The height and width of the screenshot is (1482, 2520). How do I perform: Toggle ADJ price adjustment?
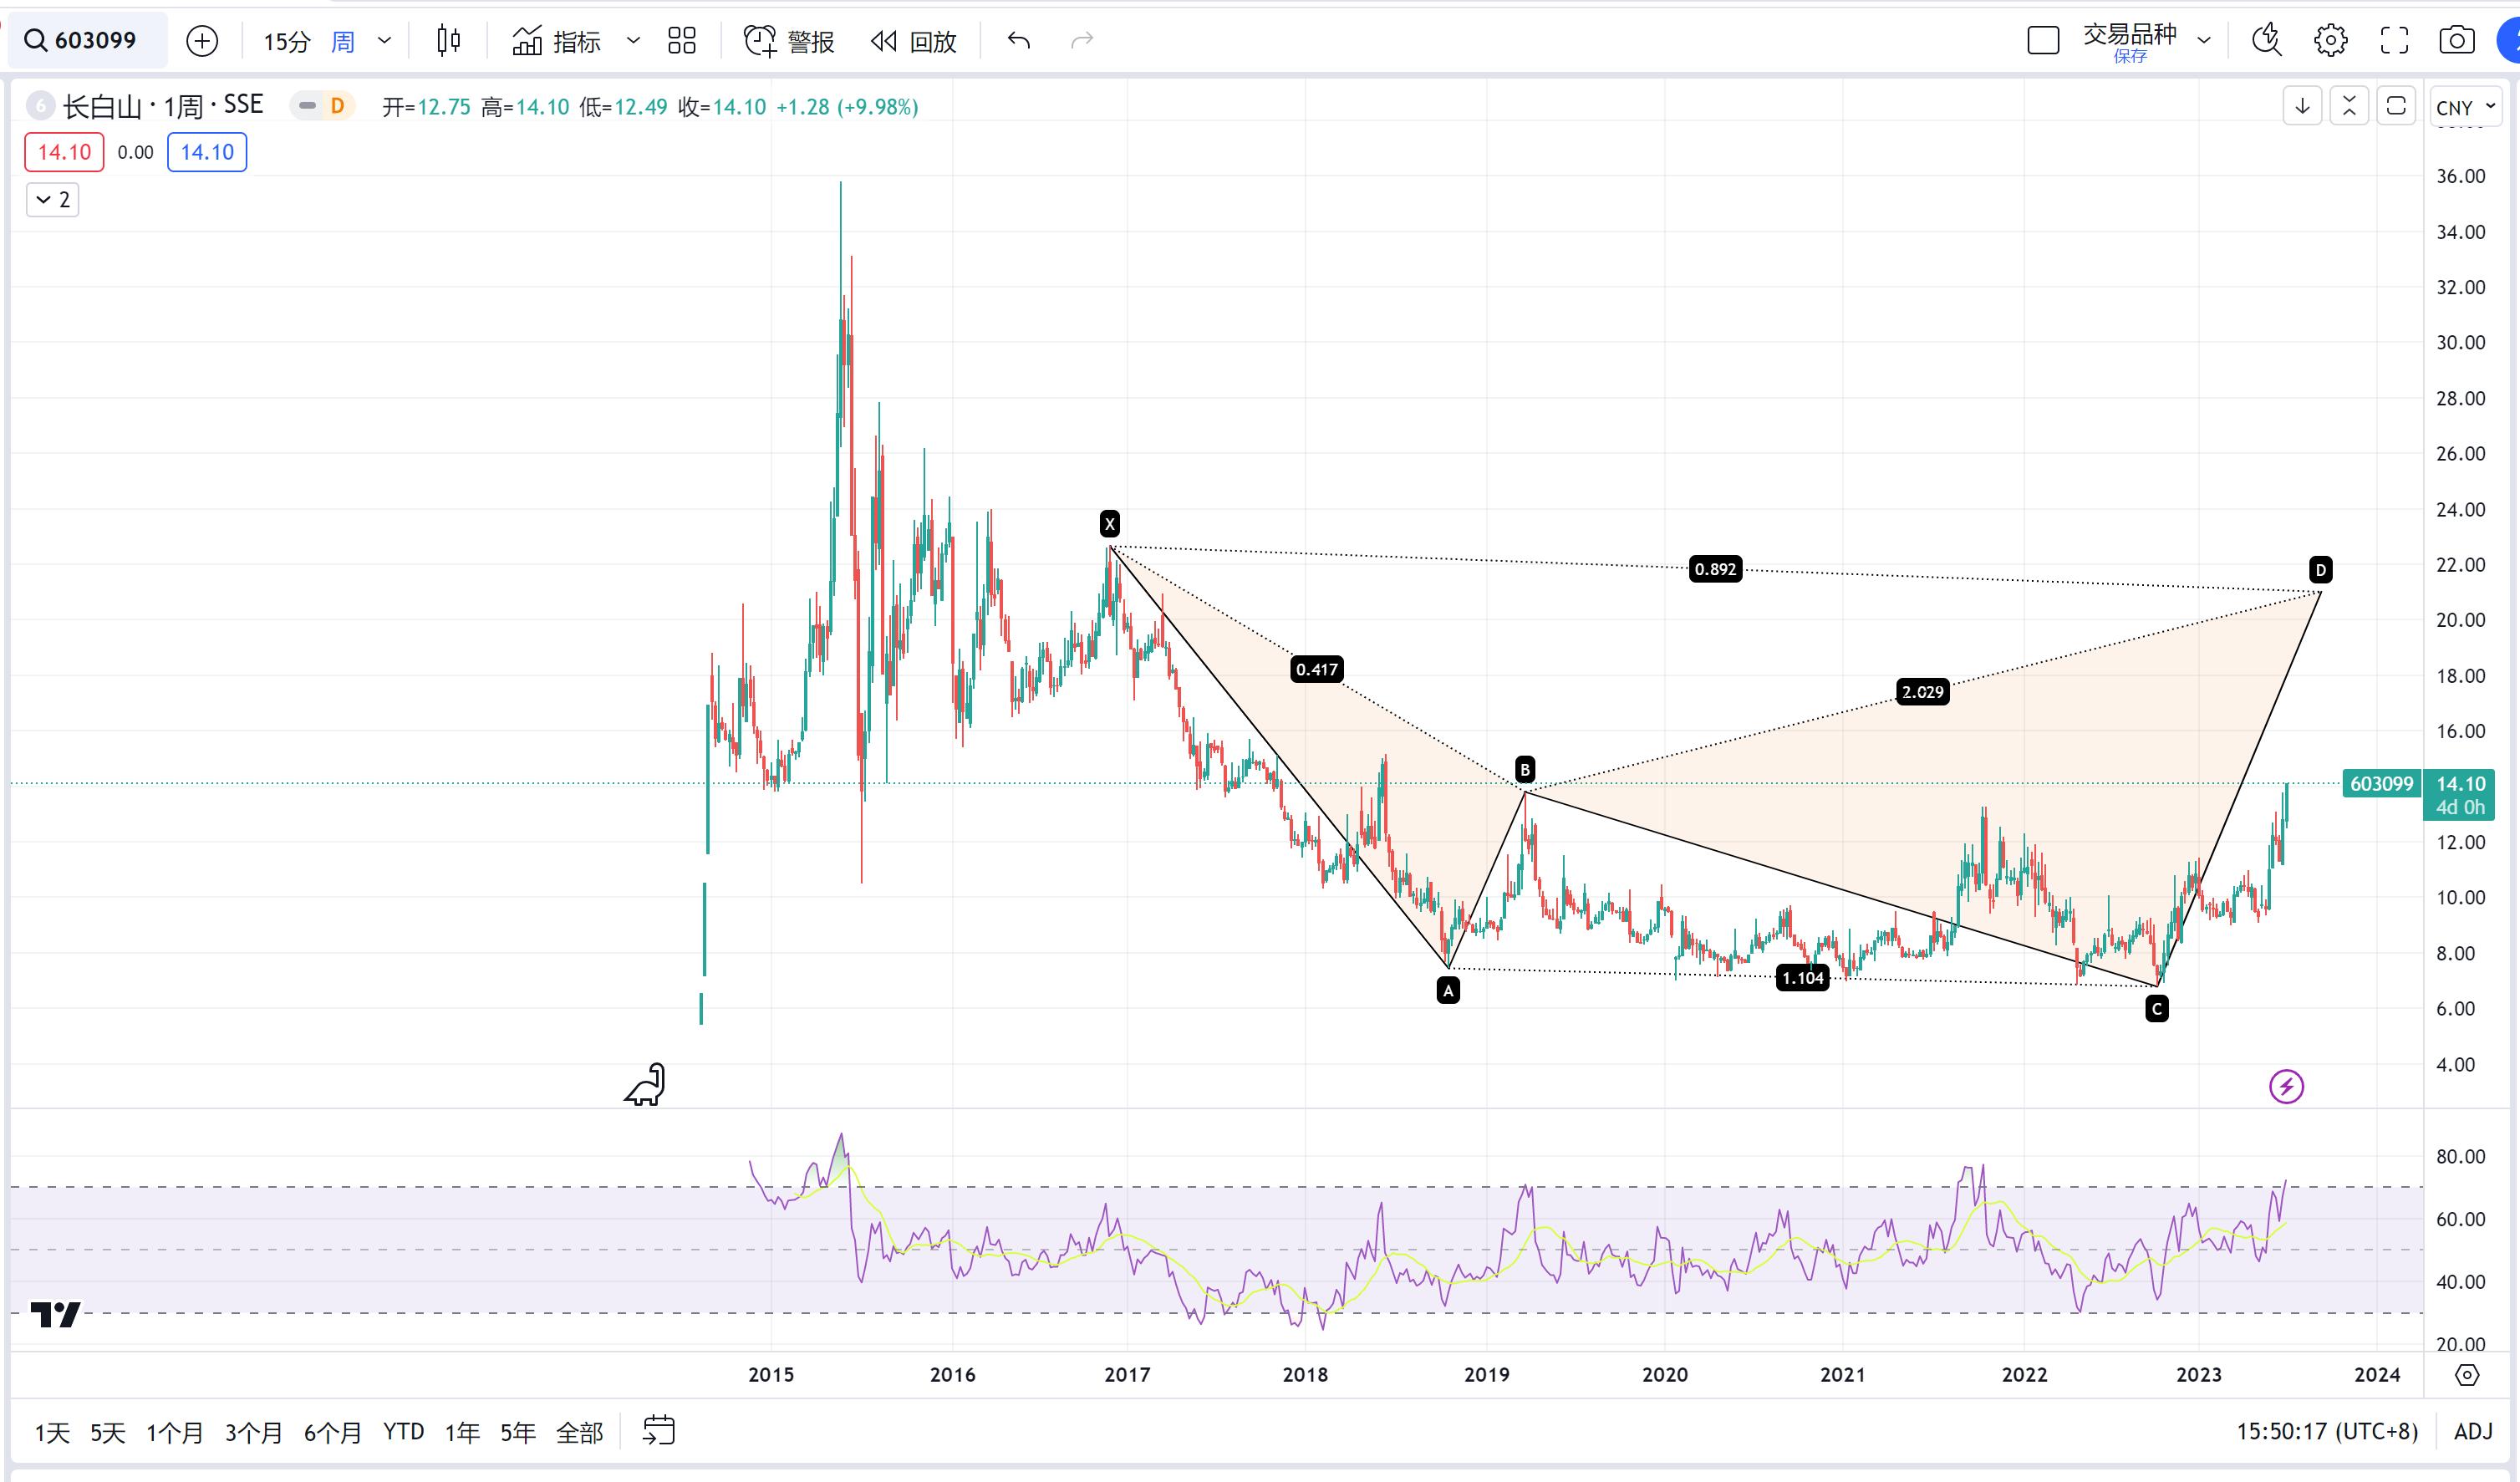point(2473,1432)
